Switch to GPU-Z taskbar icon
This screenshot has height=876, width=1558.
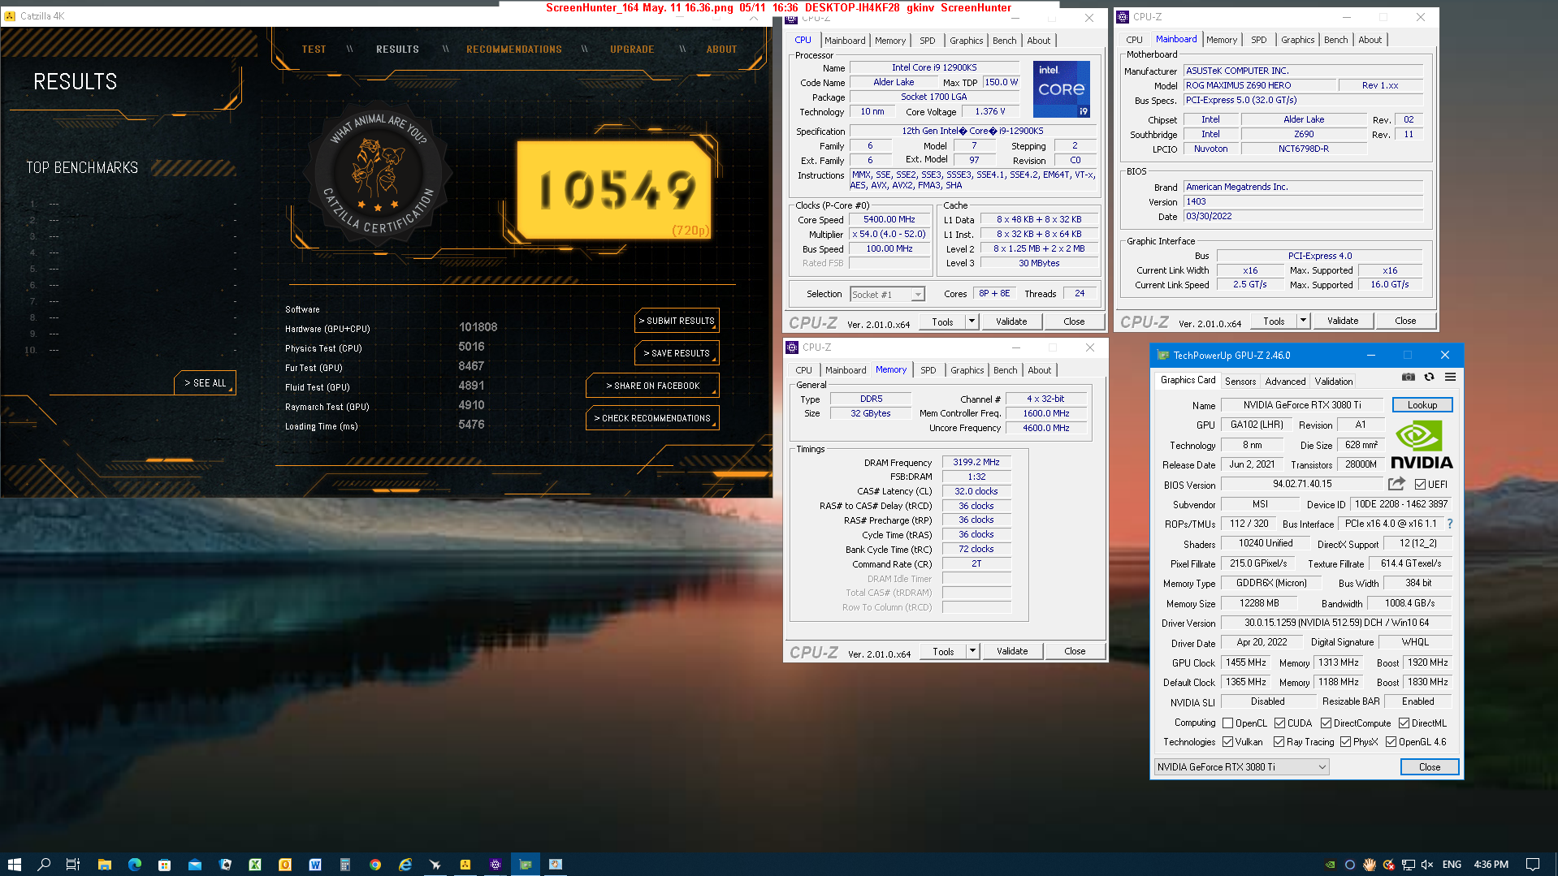[526, 865]
